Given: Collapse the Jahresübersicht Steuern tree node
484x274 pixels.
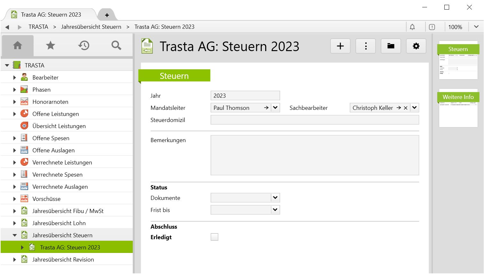Looking at the screenshot, I should (x=14, y=235).
